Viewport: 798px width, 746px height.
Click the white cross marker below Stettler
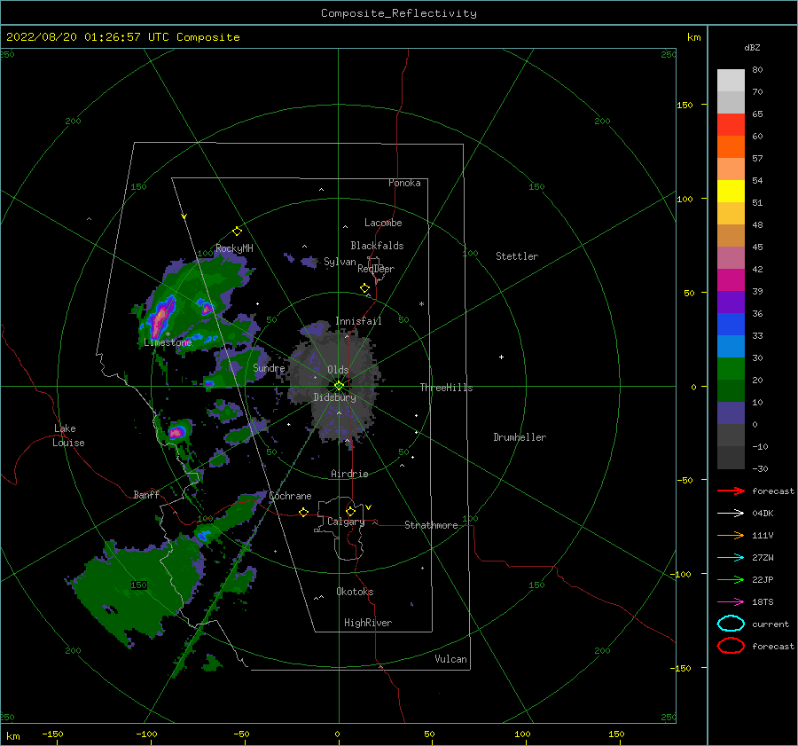click(501, 357)
